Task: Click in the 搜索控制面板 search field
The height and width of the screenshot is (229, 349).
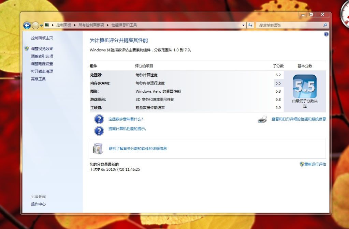Action: pos(288,25)
